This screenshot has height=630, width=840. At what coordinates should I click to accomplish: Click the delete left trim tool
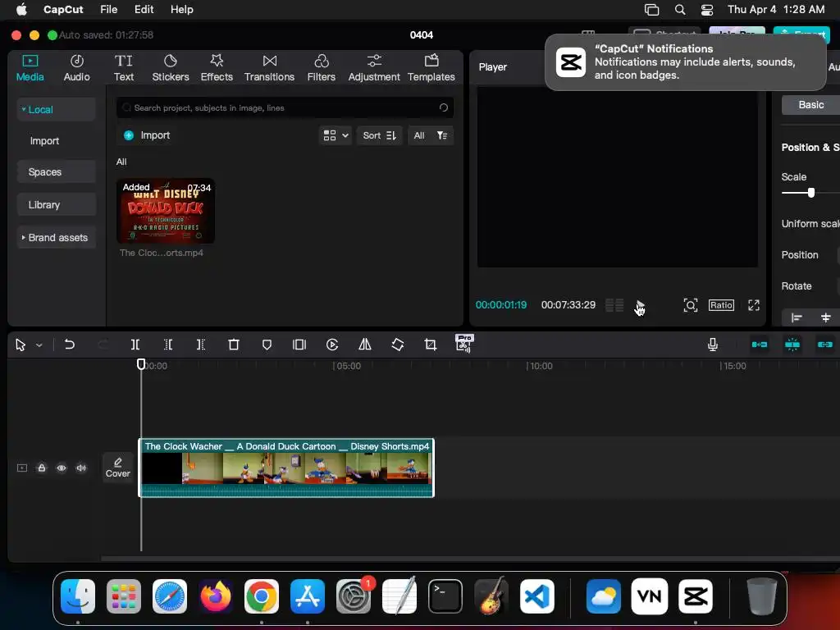(x=167, y=345)
